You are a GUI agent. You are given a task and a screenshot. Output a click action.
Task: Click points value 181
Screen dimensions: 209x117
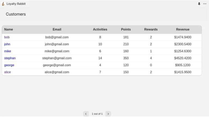(126, 37)
